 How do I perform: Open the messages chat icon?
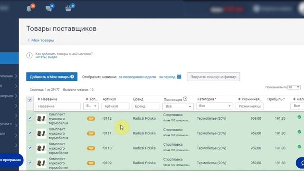click(48, 9)
